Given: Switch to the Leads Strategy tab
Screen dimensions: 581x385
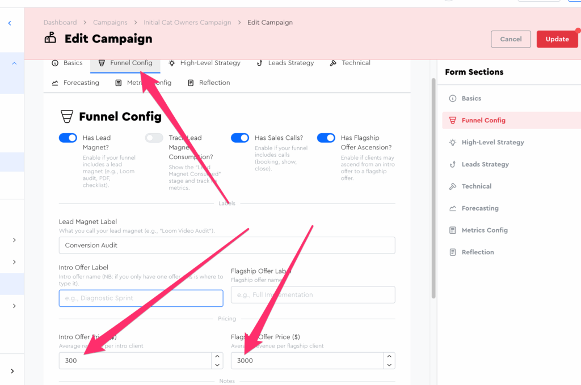Looking at the screenshot, I should click(285, 63).
